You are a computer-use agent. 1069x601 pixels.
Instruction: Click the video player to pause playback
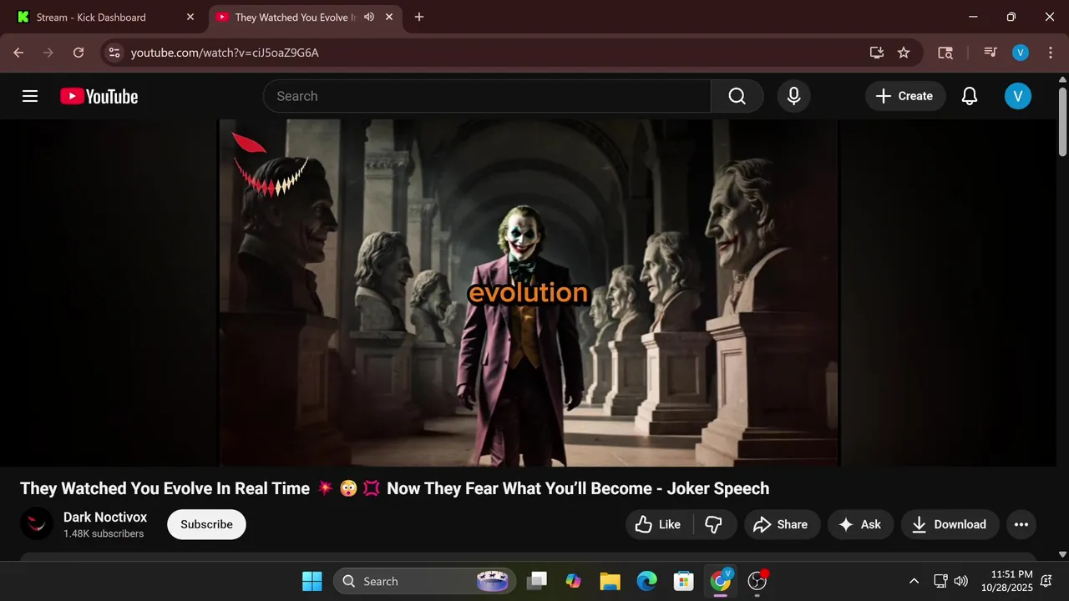pos(529,292)
